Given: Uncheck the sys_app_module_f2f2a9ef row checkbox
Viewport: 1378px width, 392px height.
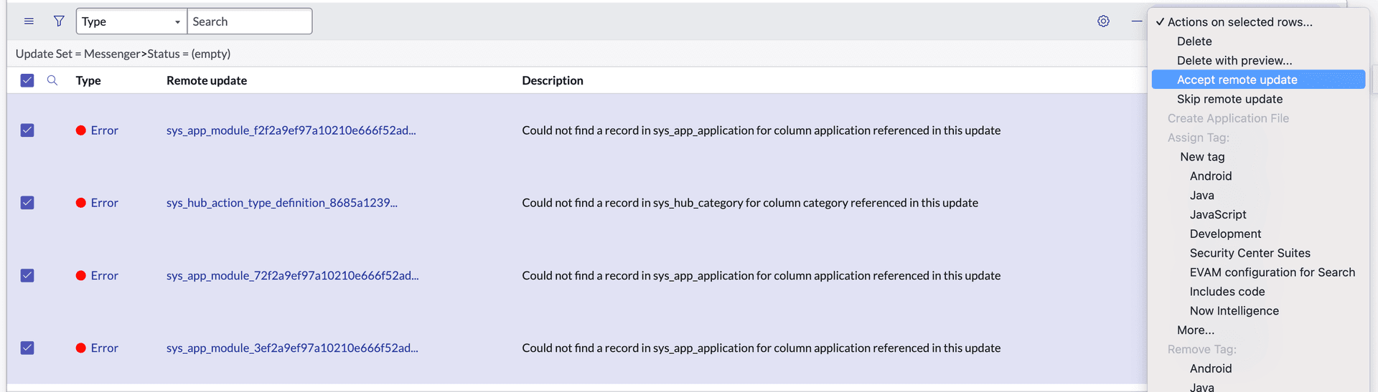Looking at the screenshot, I should [x=27, y=130].
